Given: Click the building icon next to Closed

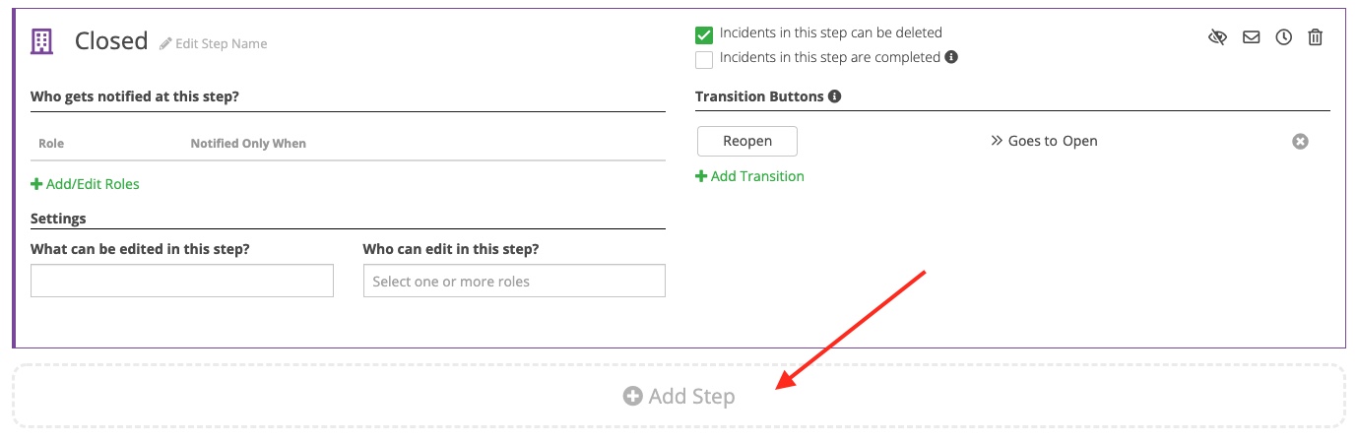Looking at the screenshot, I should (x=41, y=41).
